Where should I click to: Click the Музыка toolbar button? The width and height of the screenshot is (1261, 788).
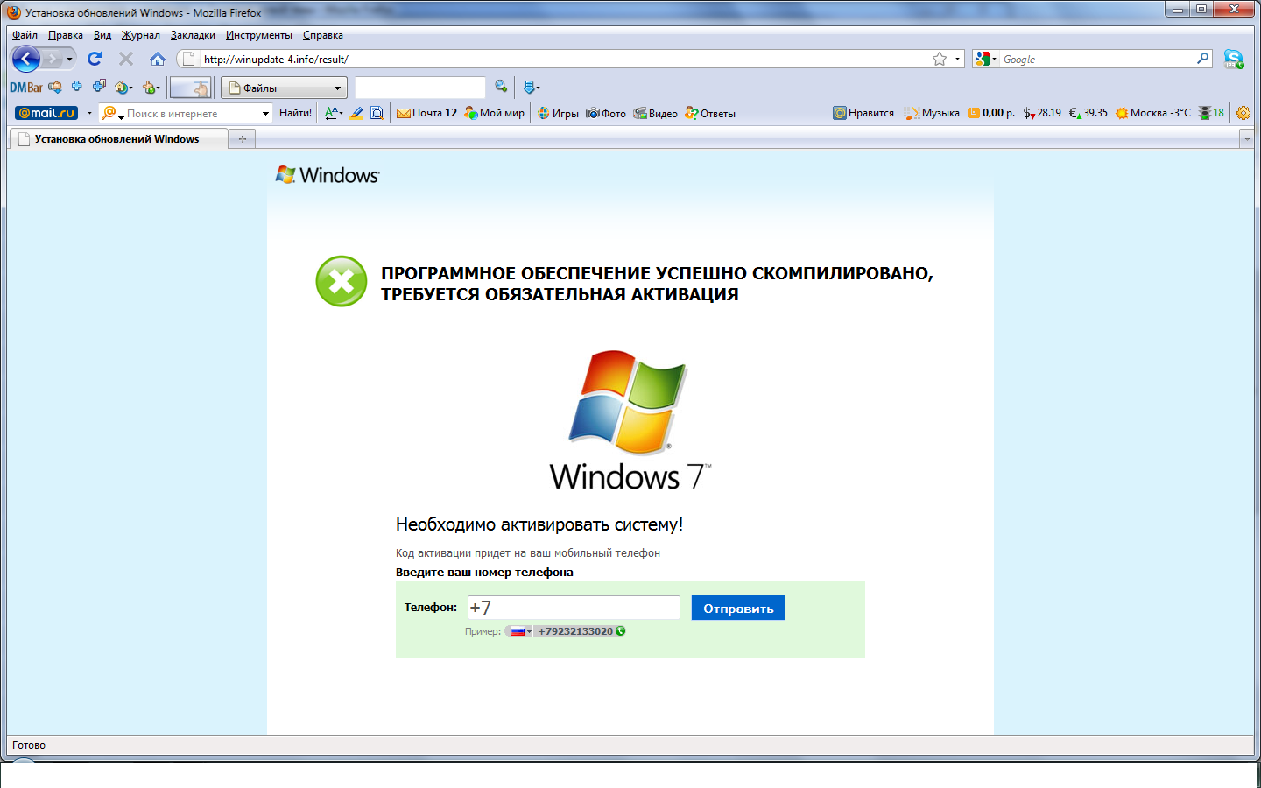pyautogui.click(x=933, y=113)
